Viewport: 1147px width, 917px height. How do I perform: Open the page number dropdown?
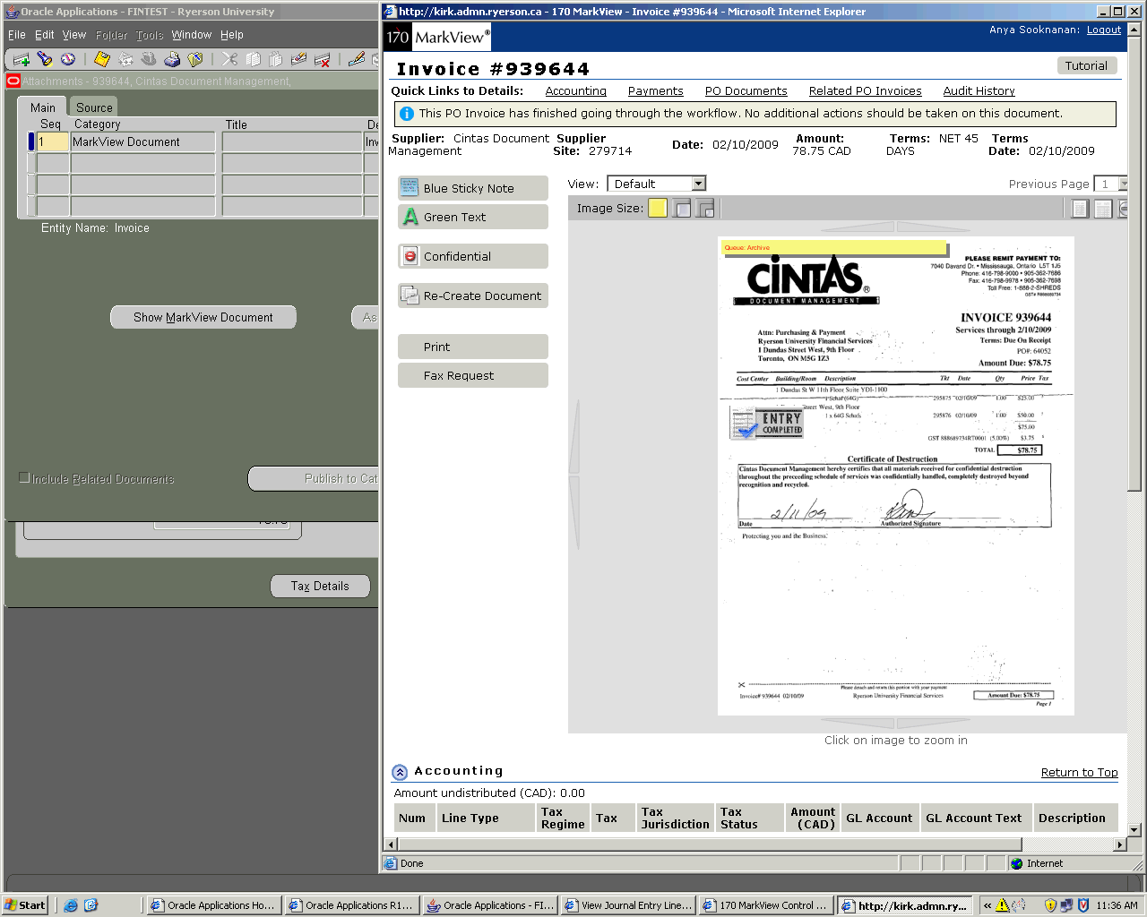(x=1123, y=184)
